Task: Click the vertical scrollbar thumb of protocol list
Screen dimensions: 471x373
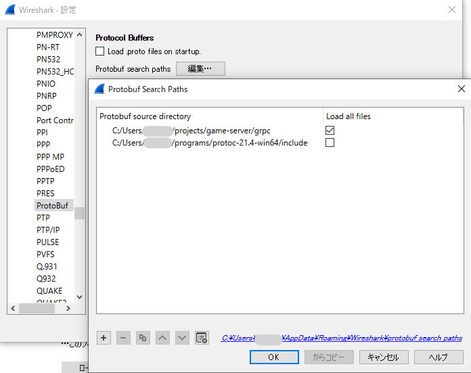Action: click(80, 213)
